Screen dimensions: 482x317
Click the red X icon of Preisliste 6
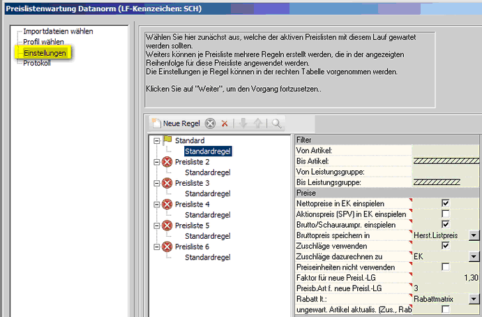pyautogui.click(x=167, y=246)
